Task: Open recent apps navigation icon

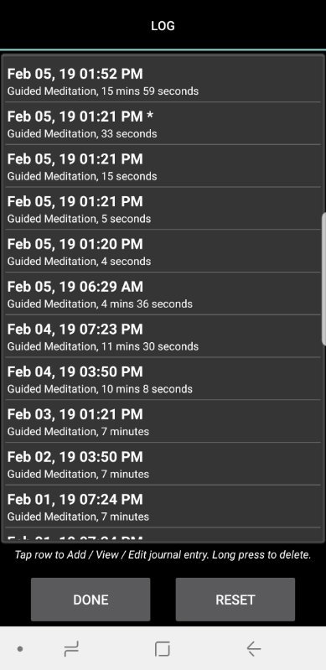Action: [x=71, y=650]
